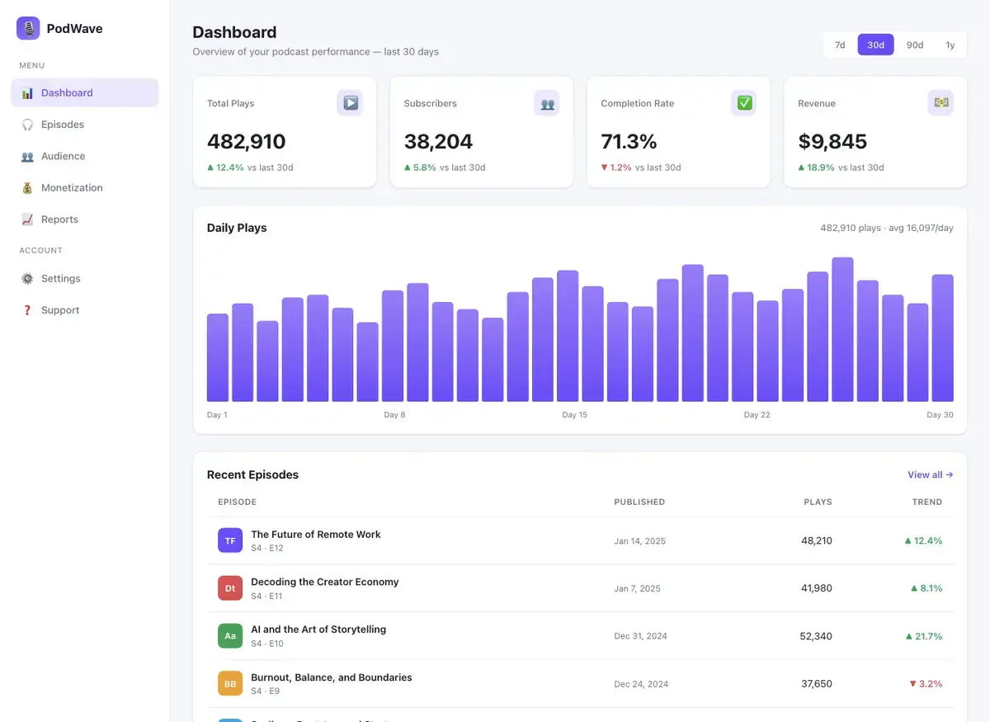Click the 8.1% trend value
The height and width of the screenshot is (722, 990).
(926, 588)
